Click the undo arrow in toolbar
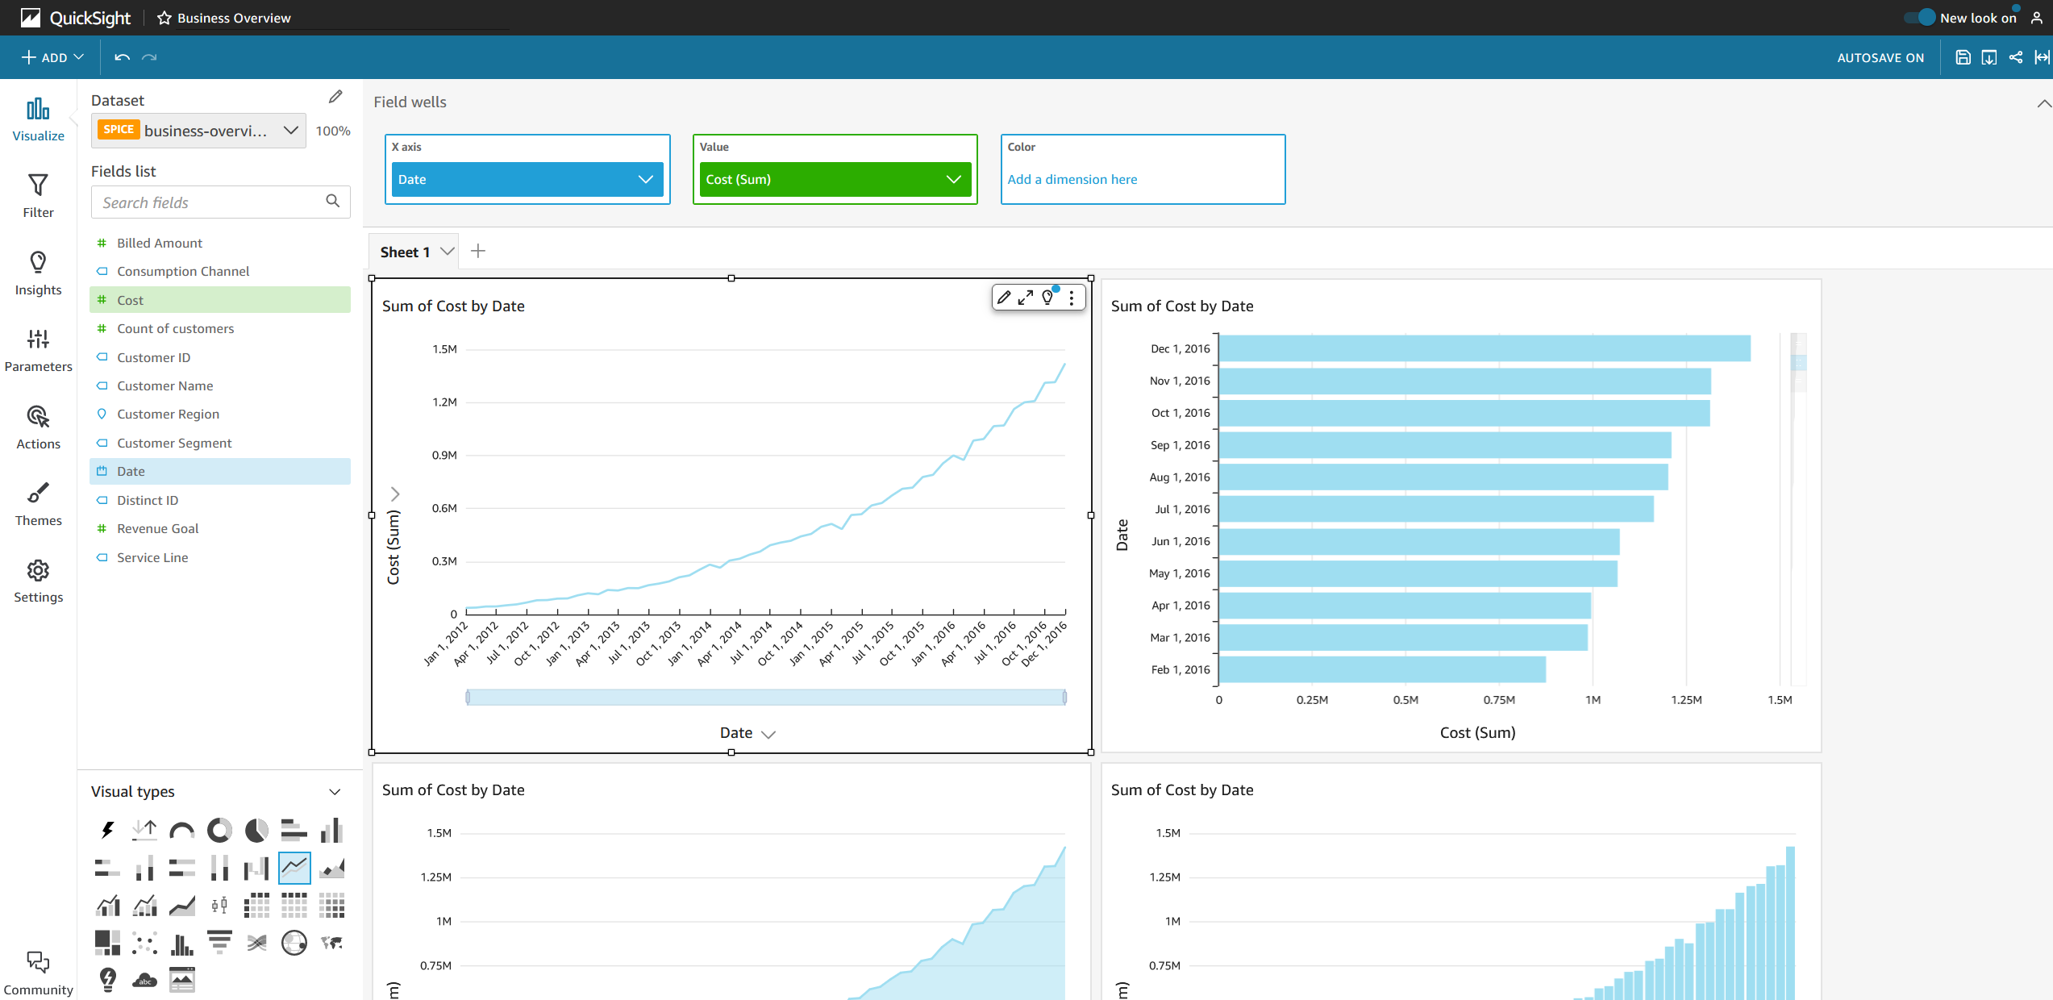 click(x=122, y=57)
